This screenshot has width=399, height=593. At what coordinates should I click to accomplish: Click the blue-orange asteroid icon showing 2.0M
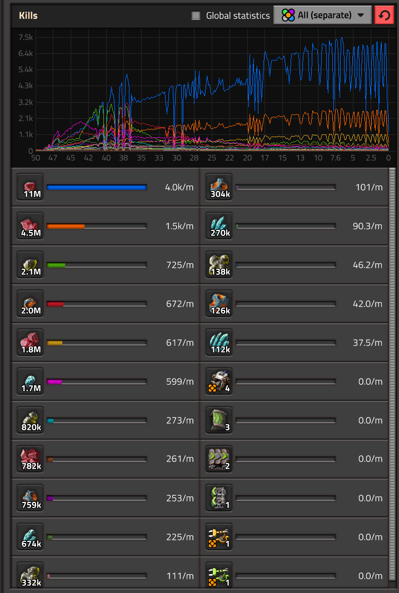(x=31, y=304)
